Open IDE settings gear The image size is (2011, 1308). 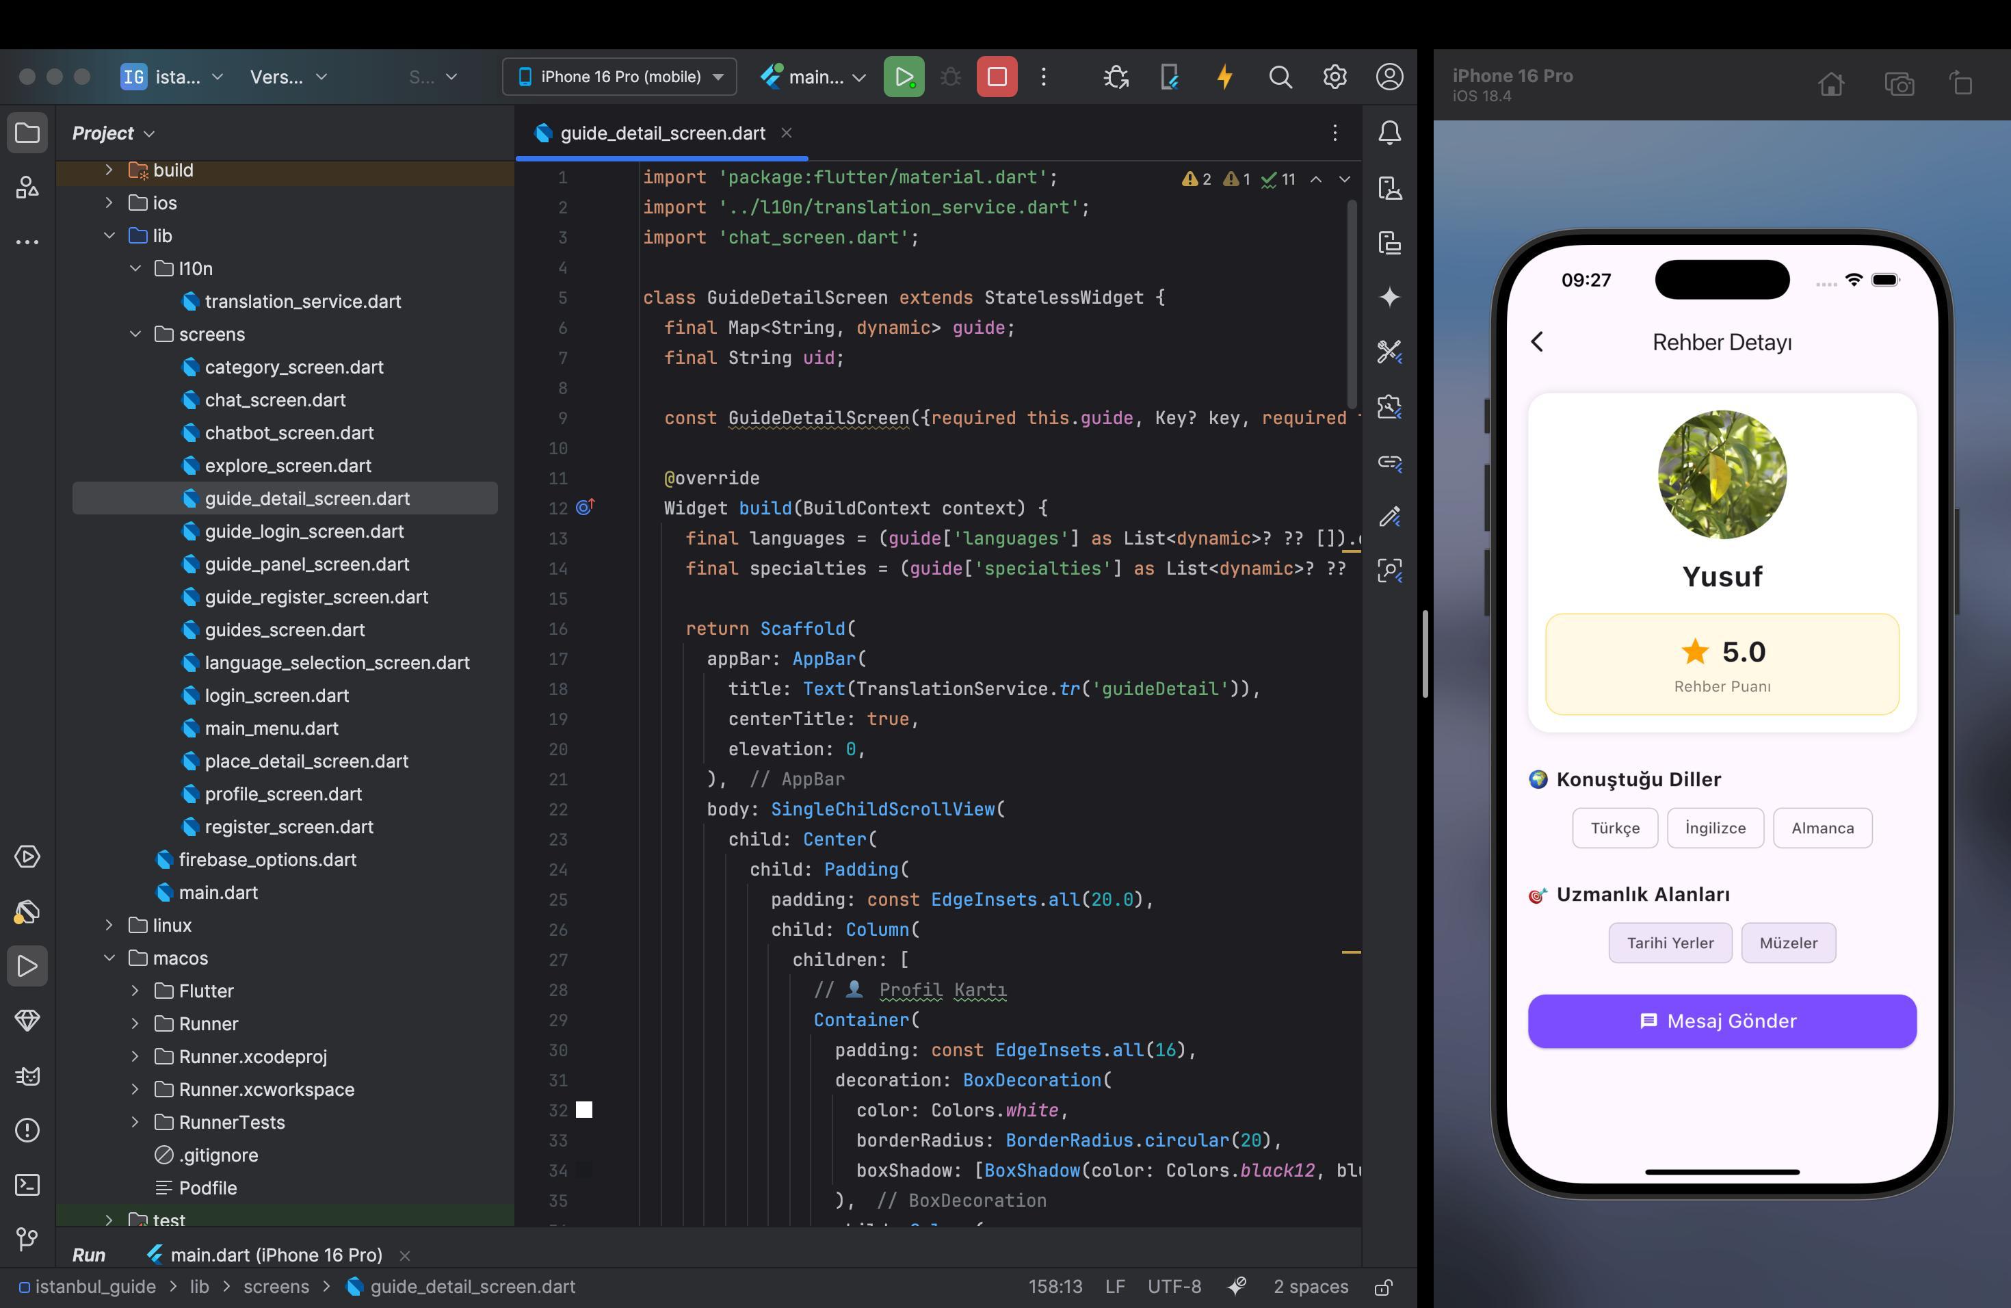(x=1335, y=77)
